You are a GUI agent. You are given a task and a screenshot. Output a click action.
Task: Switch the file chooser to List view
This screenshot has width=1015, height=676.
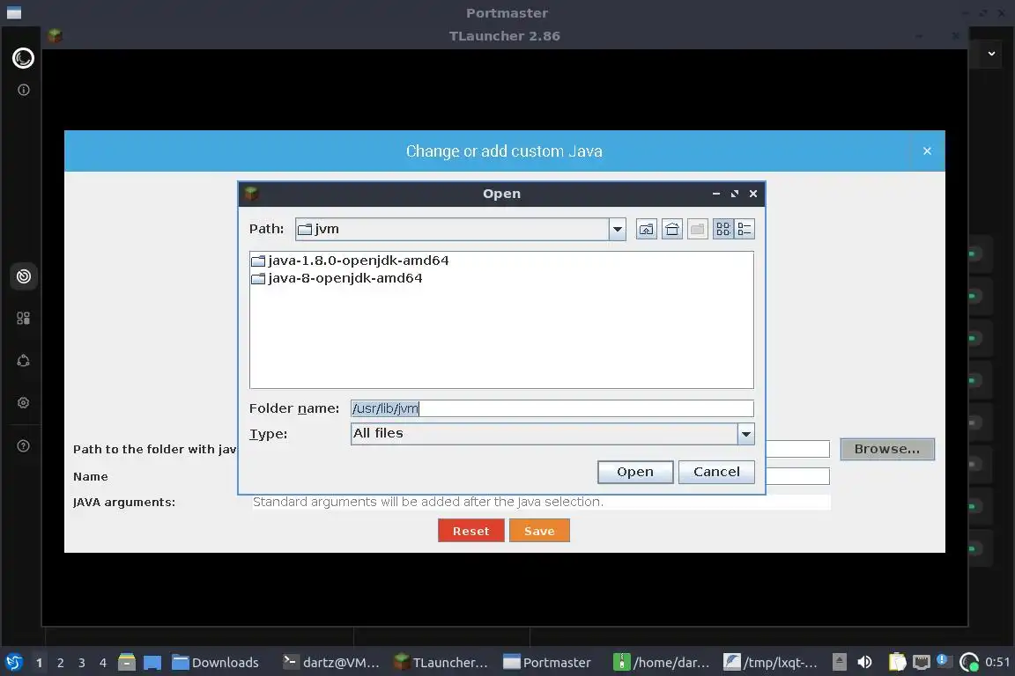(723, 229)
